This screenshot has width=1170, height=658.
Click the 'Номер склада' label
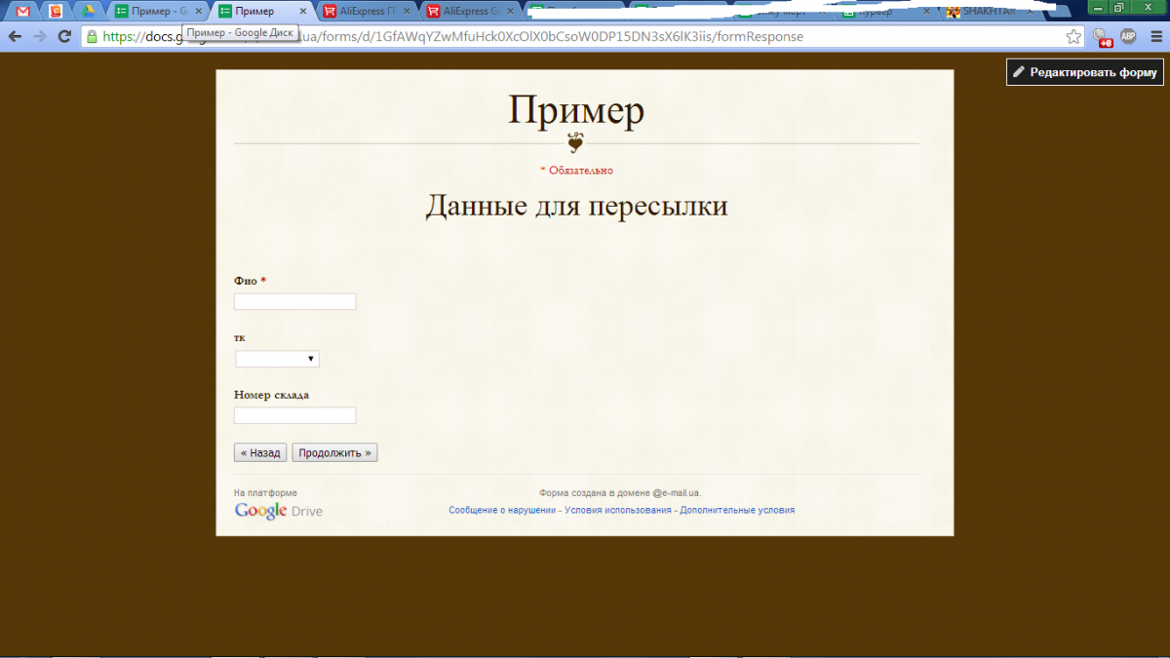pyautogui.click(x=272, y=395)
